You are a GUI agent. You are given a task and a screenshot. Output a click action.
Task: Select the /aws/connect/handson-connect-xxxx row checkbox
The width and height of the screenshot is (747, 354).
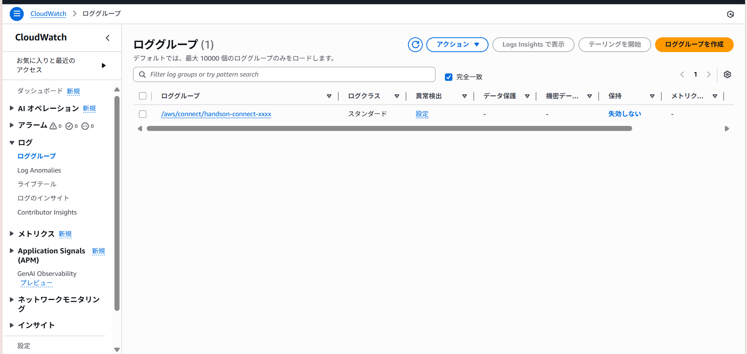[x=143, y=114]
